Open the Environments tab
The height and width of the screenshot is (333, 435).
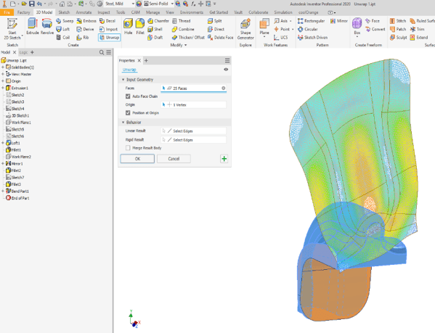point(192,12)
